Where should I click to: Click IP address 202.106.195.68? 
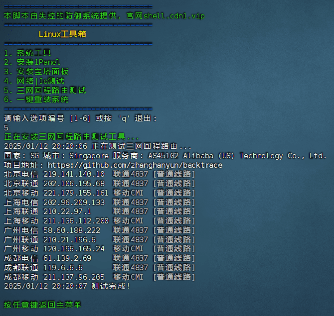74,184
